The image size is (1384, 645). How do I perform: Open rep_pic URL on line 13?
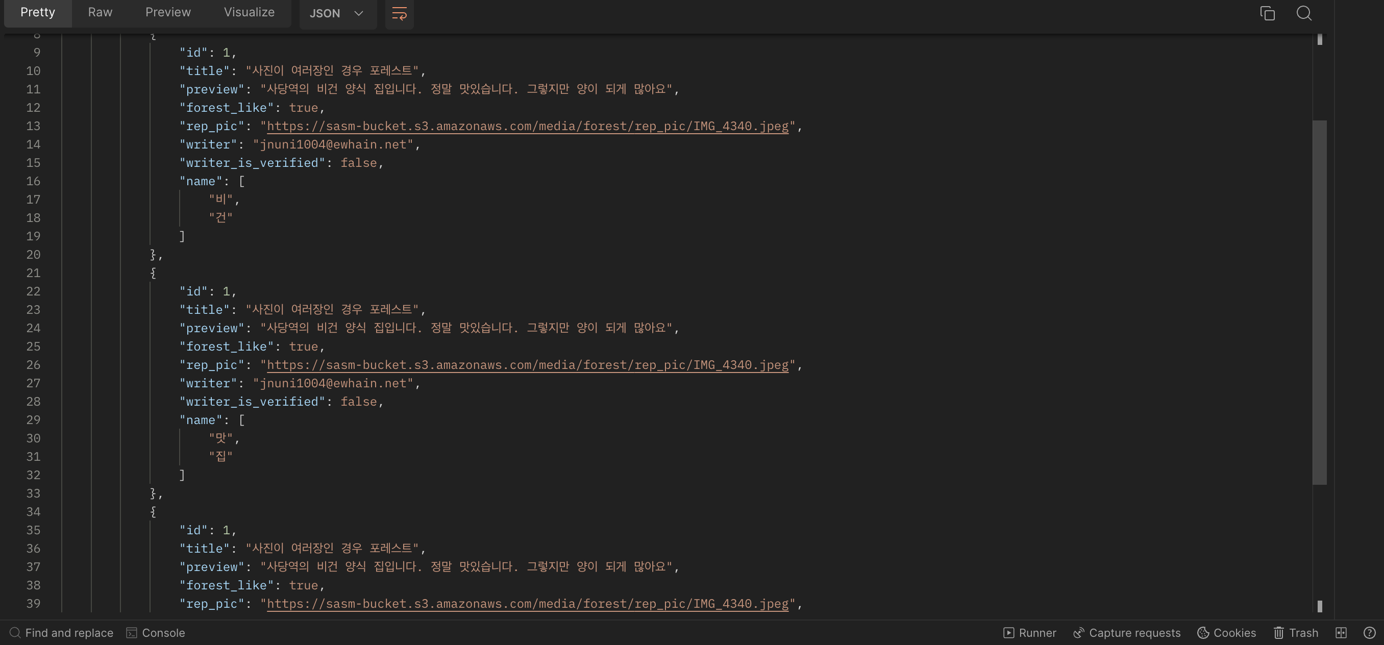pyautogui.click(x=528, y=126)
